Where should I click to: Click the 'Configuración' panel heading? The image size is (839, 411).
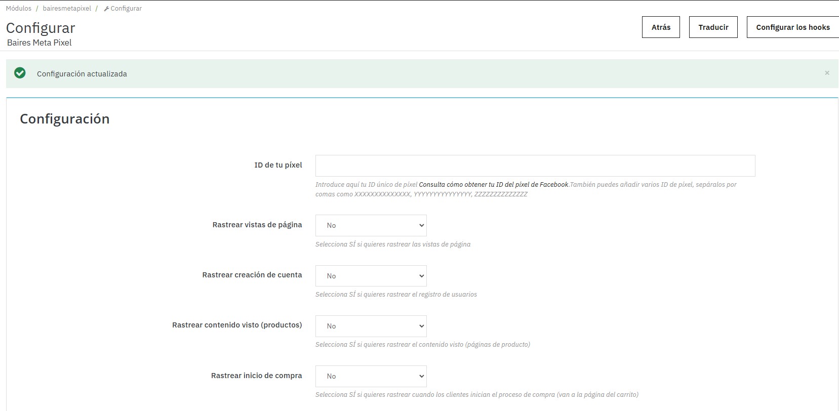pos(65,119)
